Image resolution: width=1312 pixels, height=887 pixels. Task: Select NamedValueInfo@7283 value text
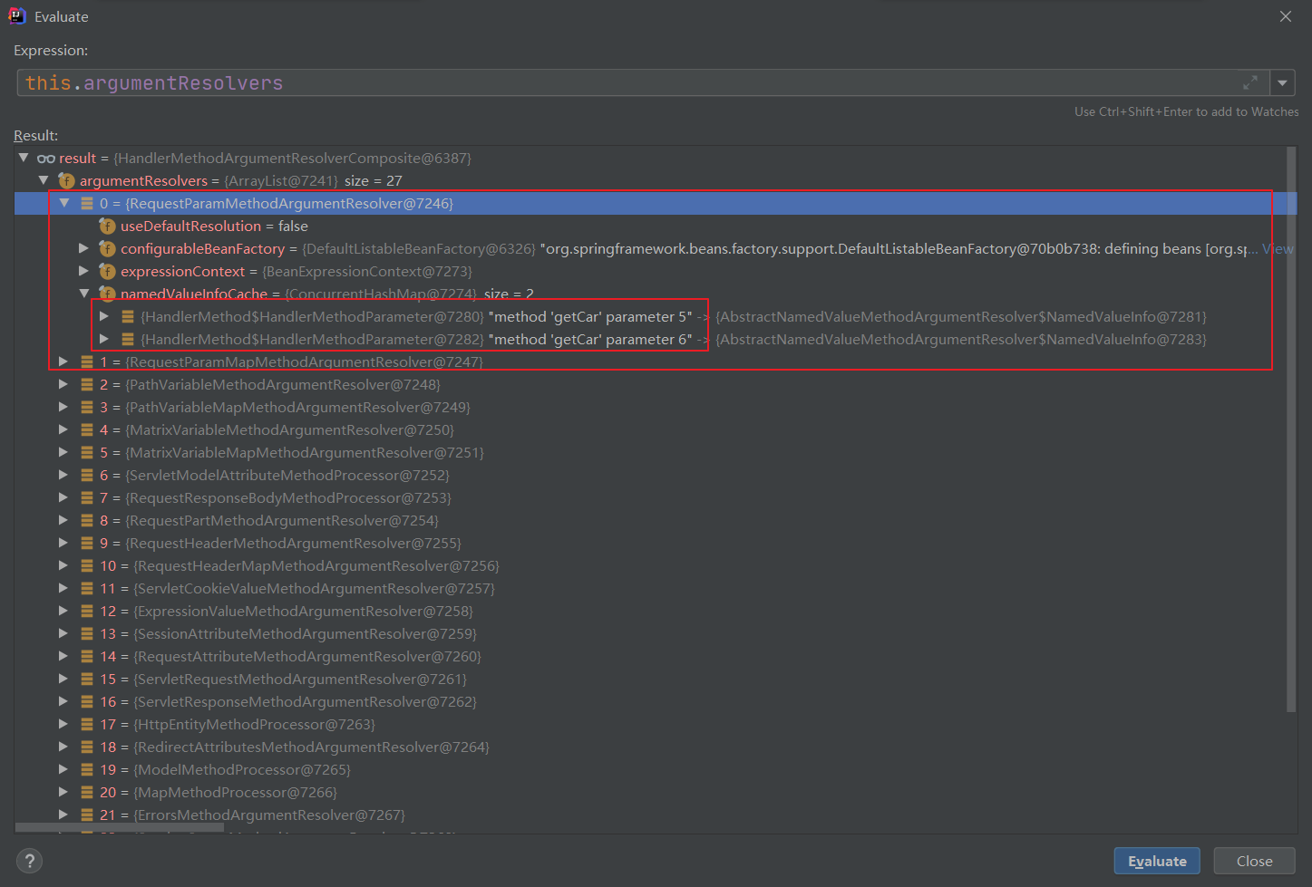coord(961,339)
